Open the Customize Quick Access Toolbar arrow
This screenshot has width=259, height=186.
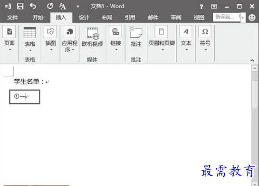77,7
